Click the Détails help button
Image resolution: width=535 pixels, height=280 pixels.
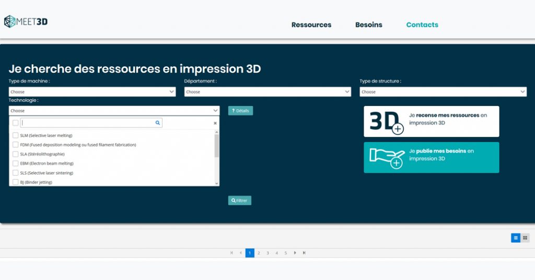tap(240, 111)
